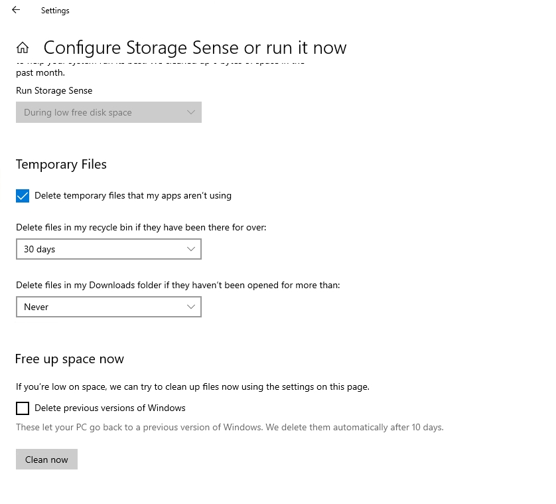
Task: Uncheck deleting temporary files apps aren't using
Action: click(23, 196)
